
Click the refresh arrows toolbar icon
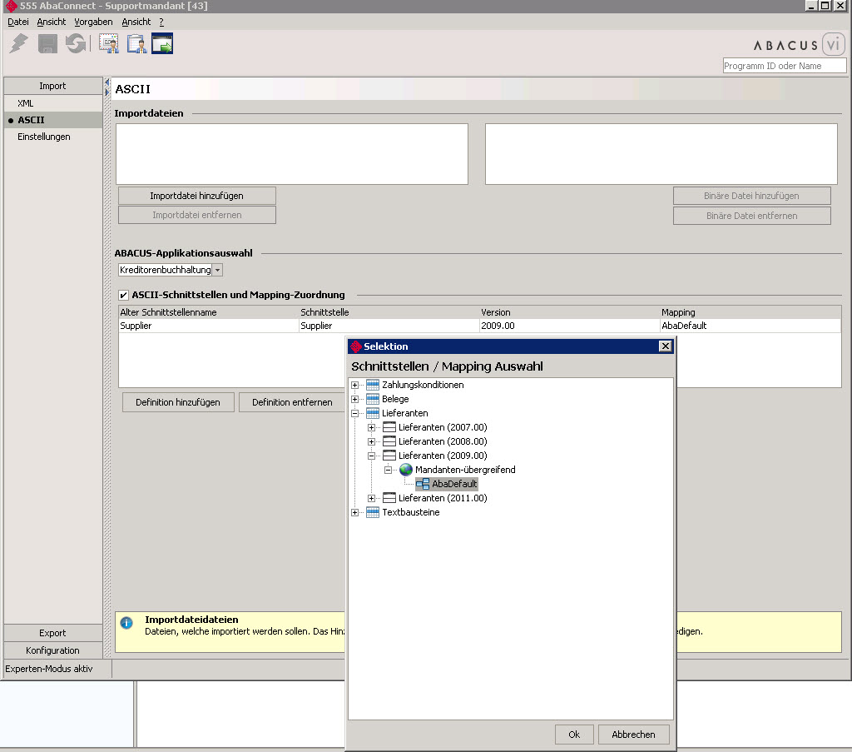pyautogui.click(x=76, y=43)
